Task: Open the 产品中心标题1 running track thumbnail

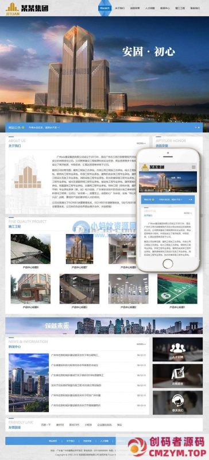Action: [x=177, y=289]
